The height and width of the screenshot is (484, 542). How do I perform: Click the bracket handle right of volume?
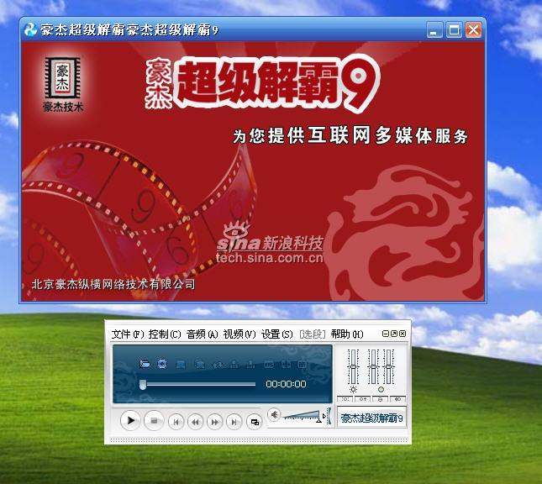tap(329, 416)
